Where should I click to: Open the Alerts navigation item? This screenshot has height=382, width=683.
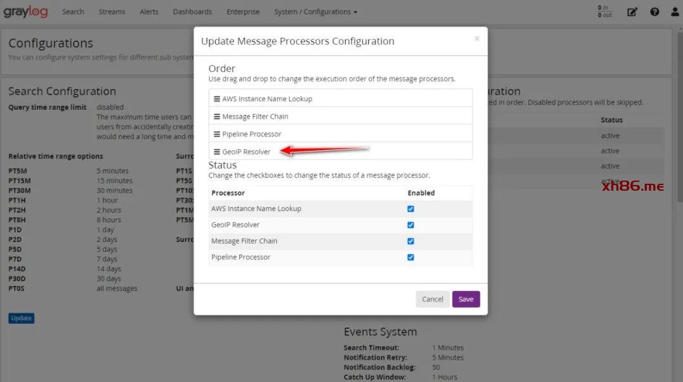tap(149, 12)
